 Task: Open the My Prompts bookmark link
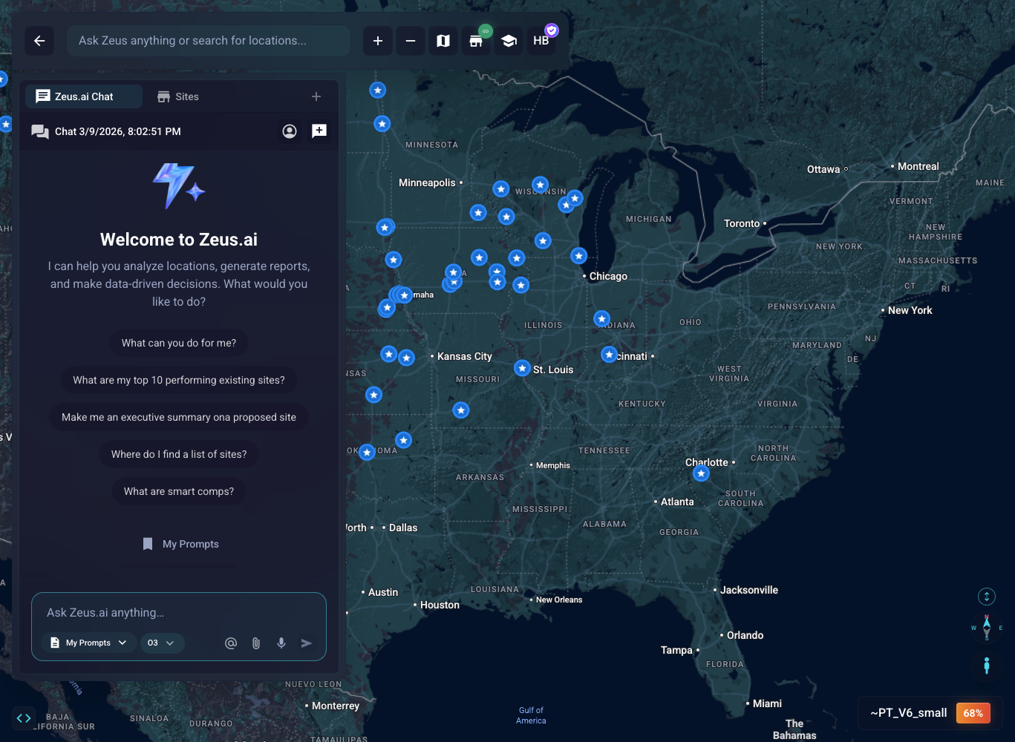tap(180, 544)
